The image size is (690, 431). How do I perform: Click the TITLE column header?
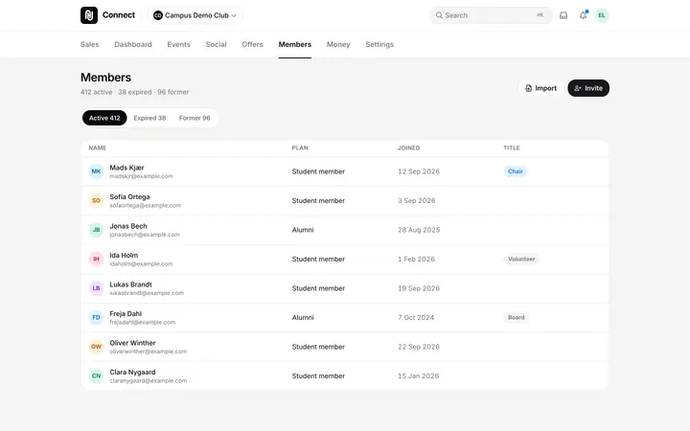pos(512,147)
